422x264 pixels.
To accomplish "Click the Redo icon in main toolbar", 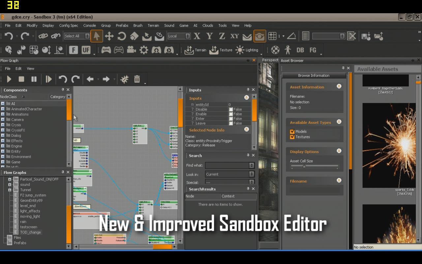I will pyautogui.click(x=25, y=36).
